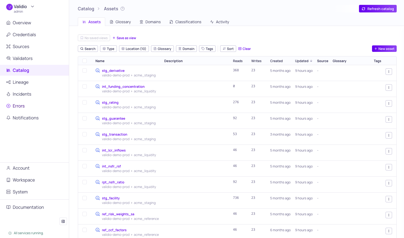Open row menu for stg_facility

tap(389, 199)
